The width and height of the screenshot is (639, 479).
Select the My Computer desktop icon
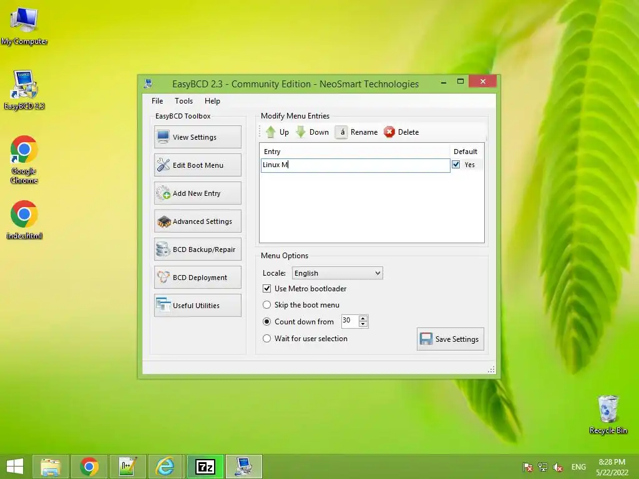[x=24, y=26]
